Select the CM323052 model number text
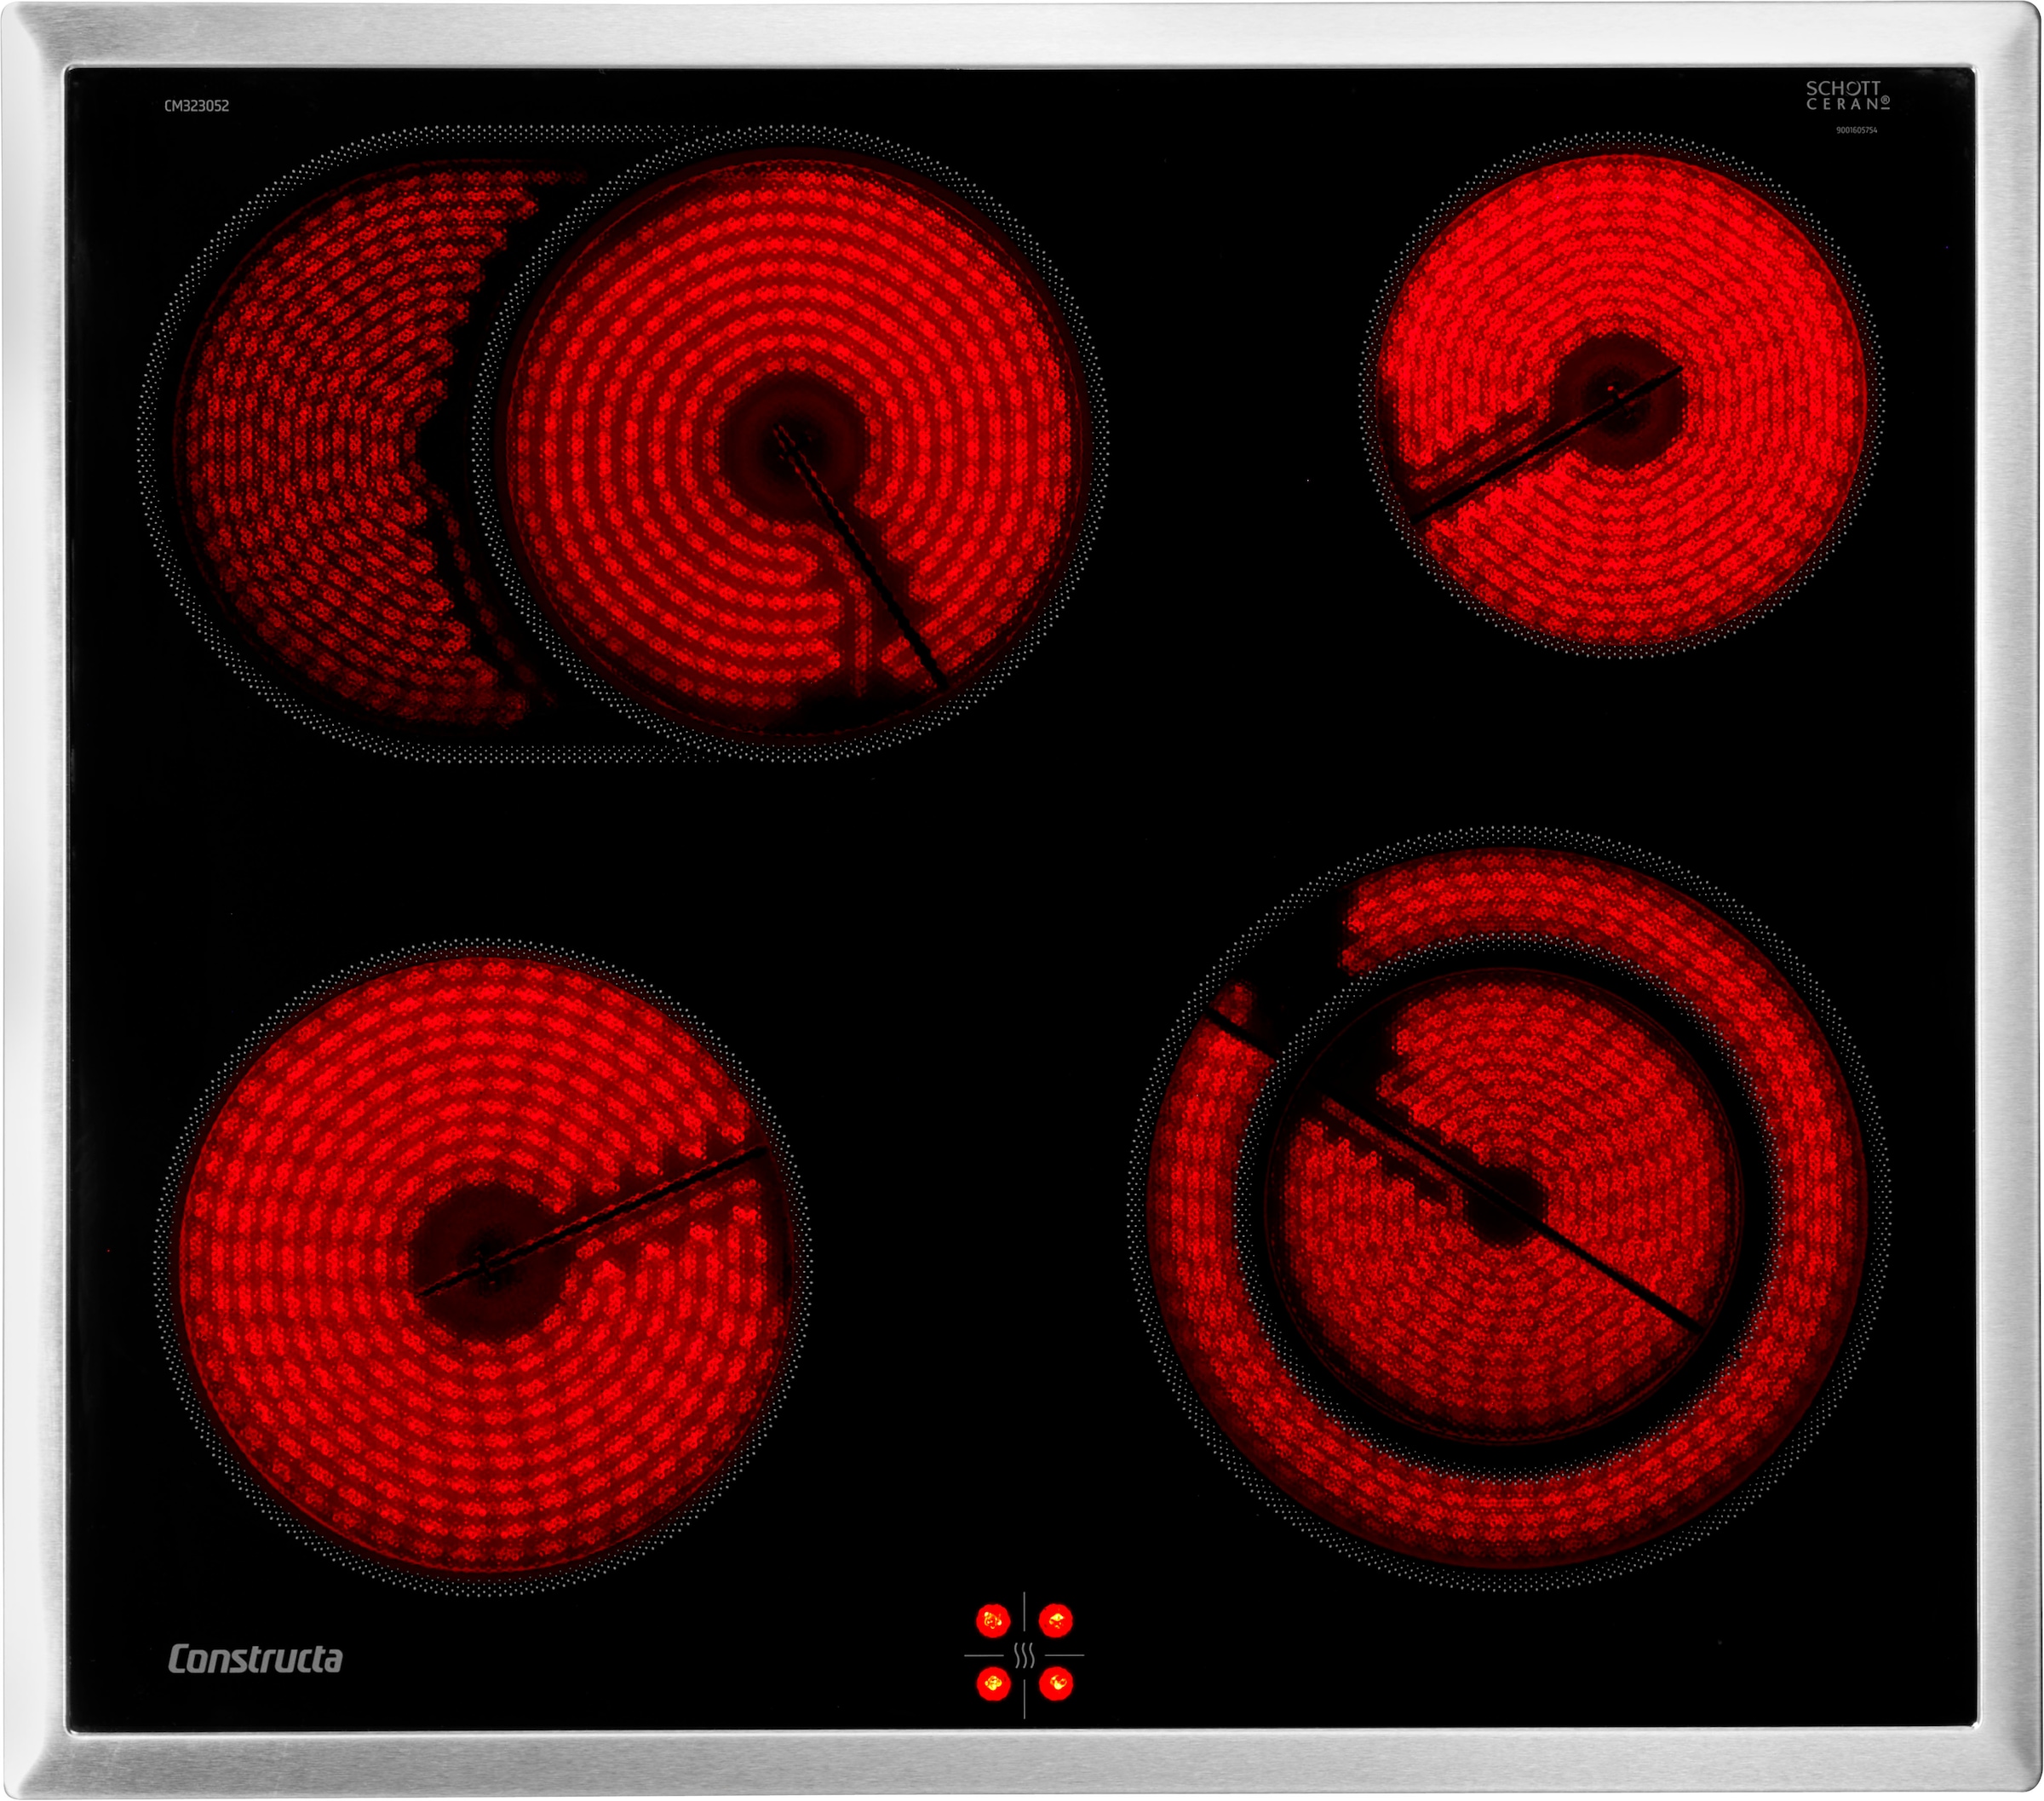The height and width of the screenshot is (1801, 2044). pos(197,106)
